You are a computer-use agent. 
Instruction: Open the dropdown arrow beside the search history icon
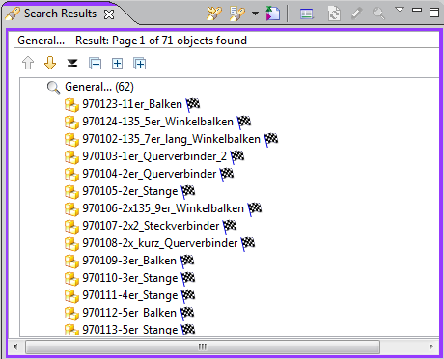pos(255,14)
